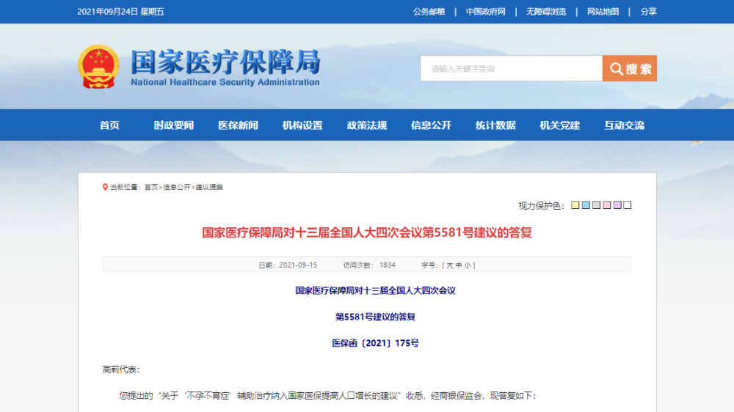This screenshot has height=412, width=734.
Task: Select the purple eye-protection color swatch
Action: (x=617, y=205)
